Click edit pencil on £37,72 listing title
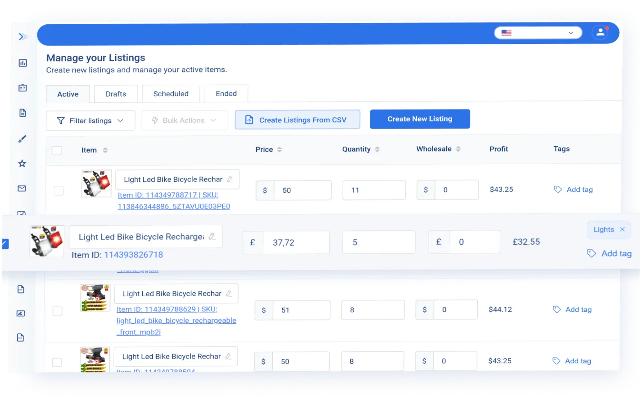642x399 pixels. point(212,237)
